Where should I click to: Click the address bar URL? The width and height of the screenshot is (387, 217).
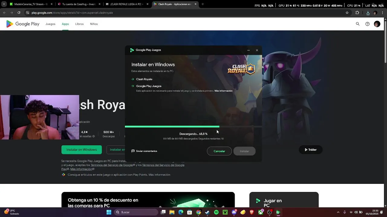pyautogui.click(x=72, y=13)
